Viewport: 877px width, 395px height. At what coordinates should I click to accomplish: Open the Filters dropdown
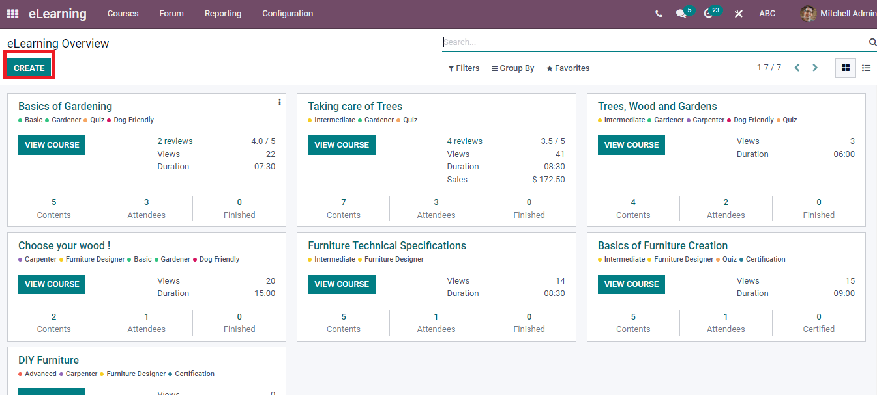point(464,68)
